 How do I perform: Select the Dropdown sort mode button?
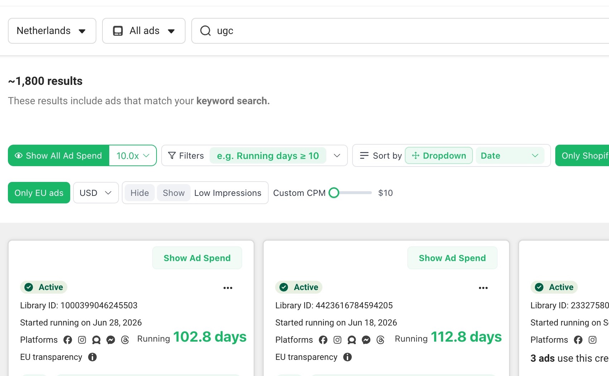(x=439, y=156)
